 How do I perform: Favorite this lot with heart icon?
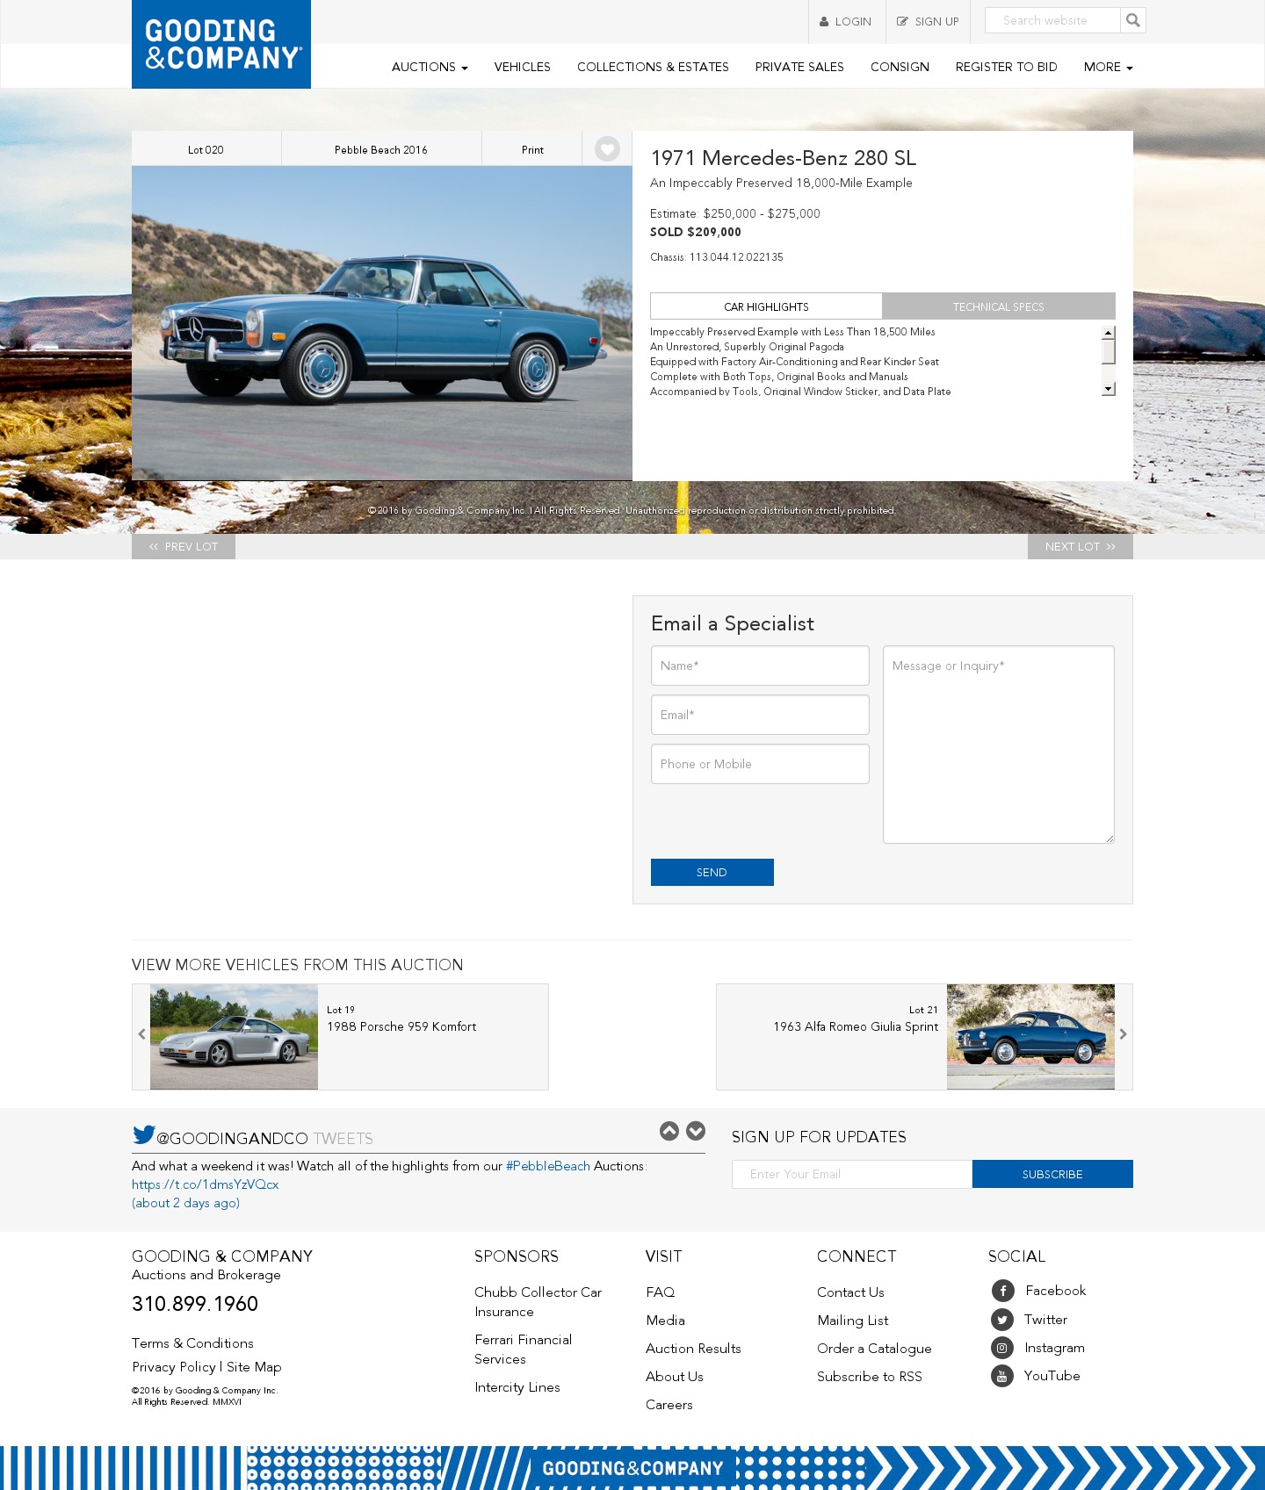click(607, 149)
